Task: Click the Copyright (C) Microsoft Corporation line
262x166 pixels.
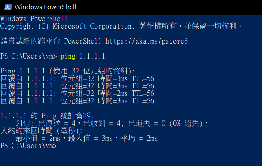Action: pyautogui.click(x=121, y=26)
